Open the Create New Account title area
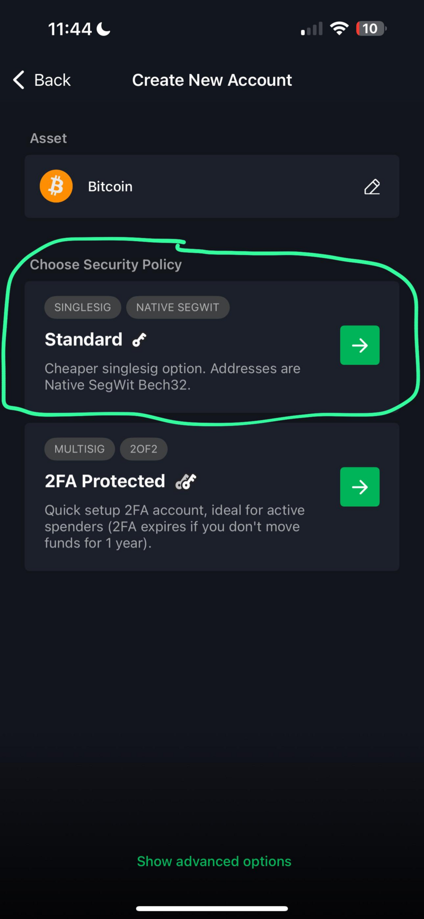The image size is (424, 919). [212, 79]
